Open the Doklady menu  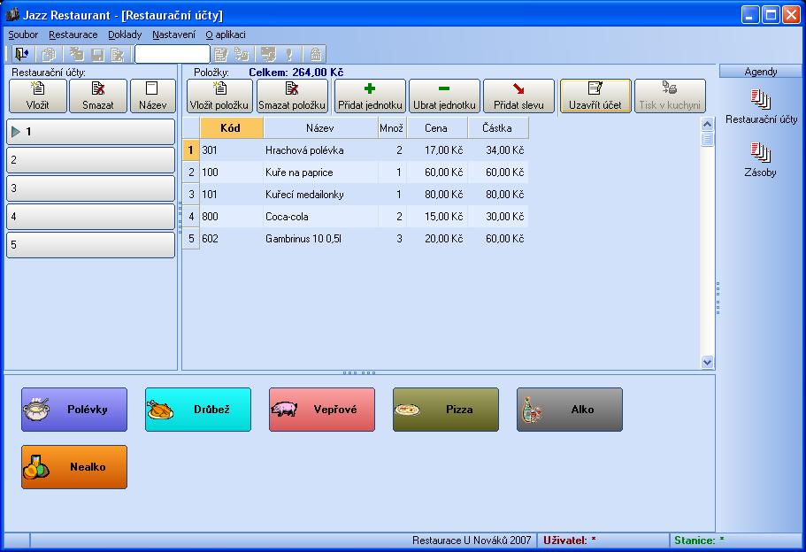point(125,34)
